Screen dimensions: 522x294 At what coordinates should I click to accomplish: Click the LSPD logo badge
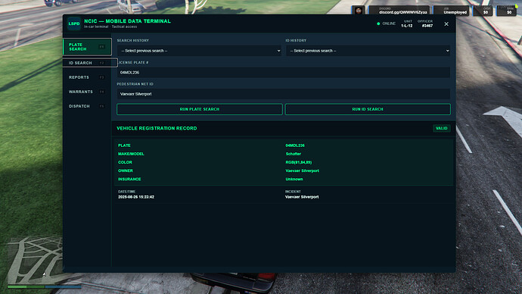pos(74,23)
